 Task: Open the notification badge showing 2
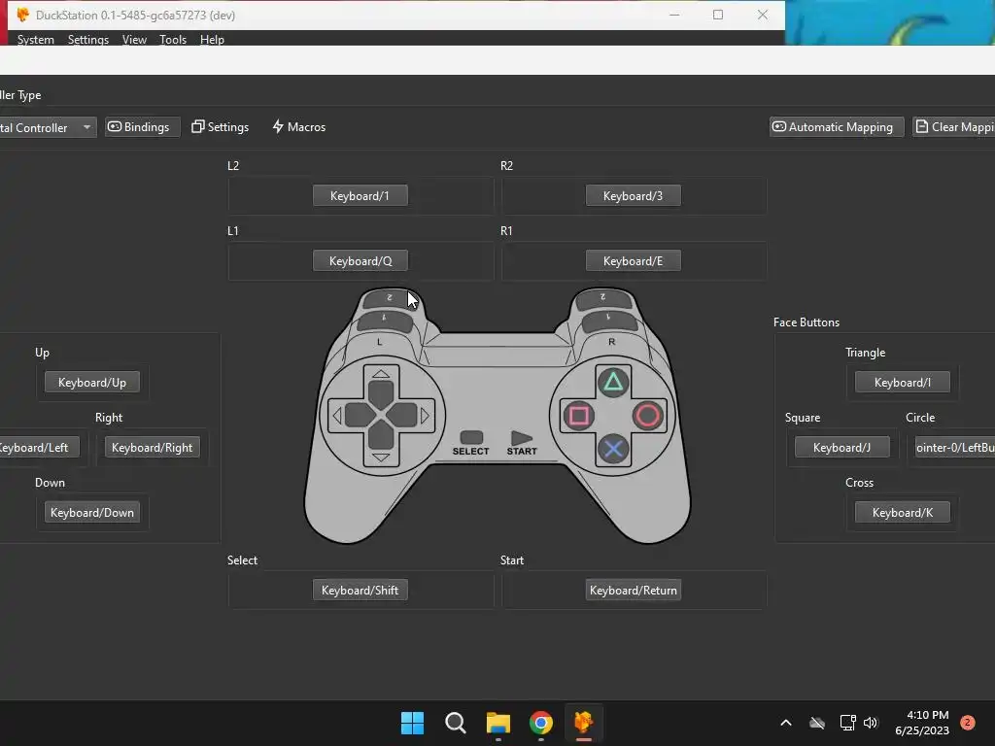click(x=968, y=723)
